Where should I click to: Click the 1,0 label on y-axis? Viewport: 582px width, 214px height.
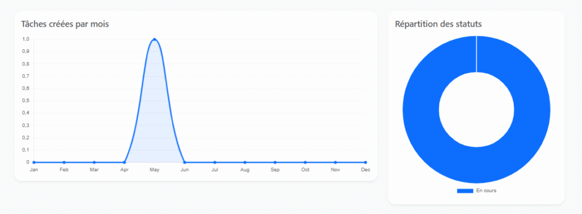coord(26,39)
